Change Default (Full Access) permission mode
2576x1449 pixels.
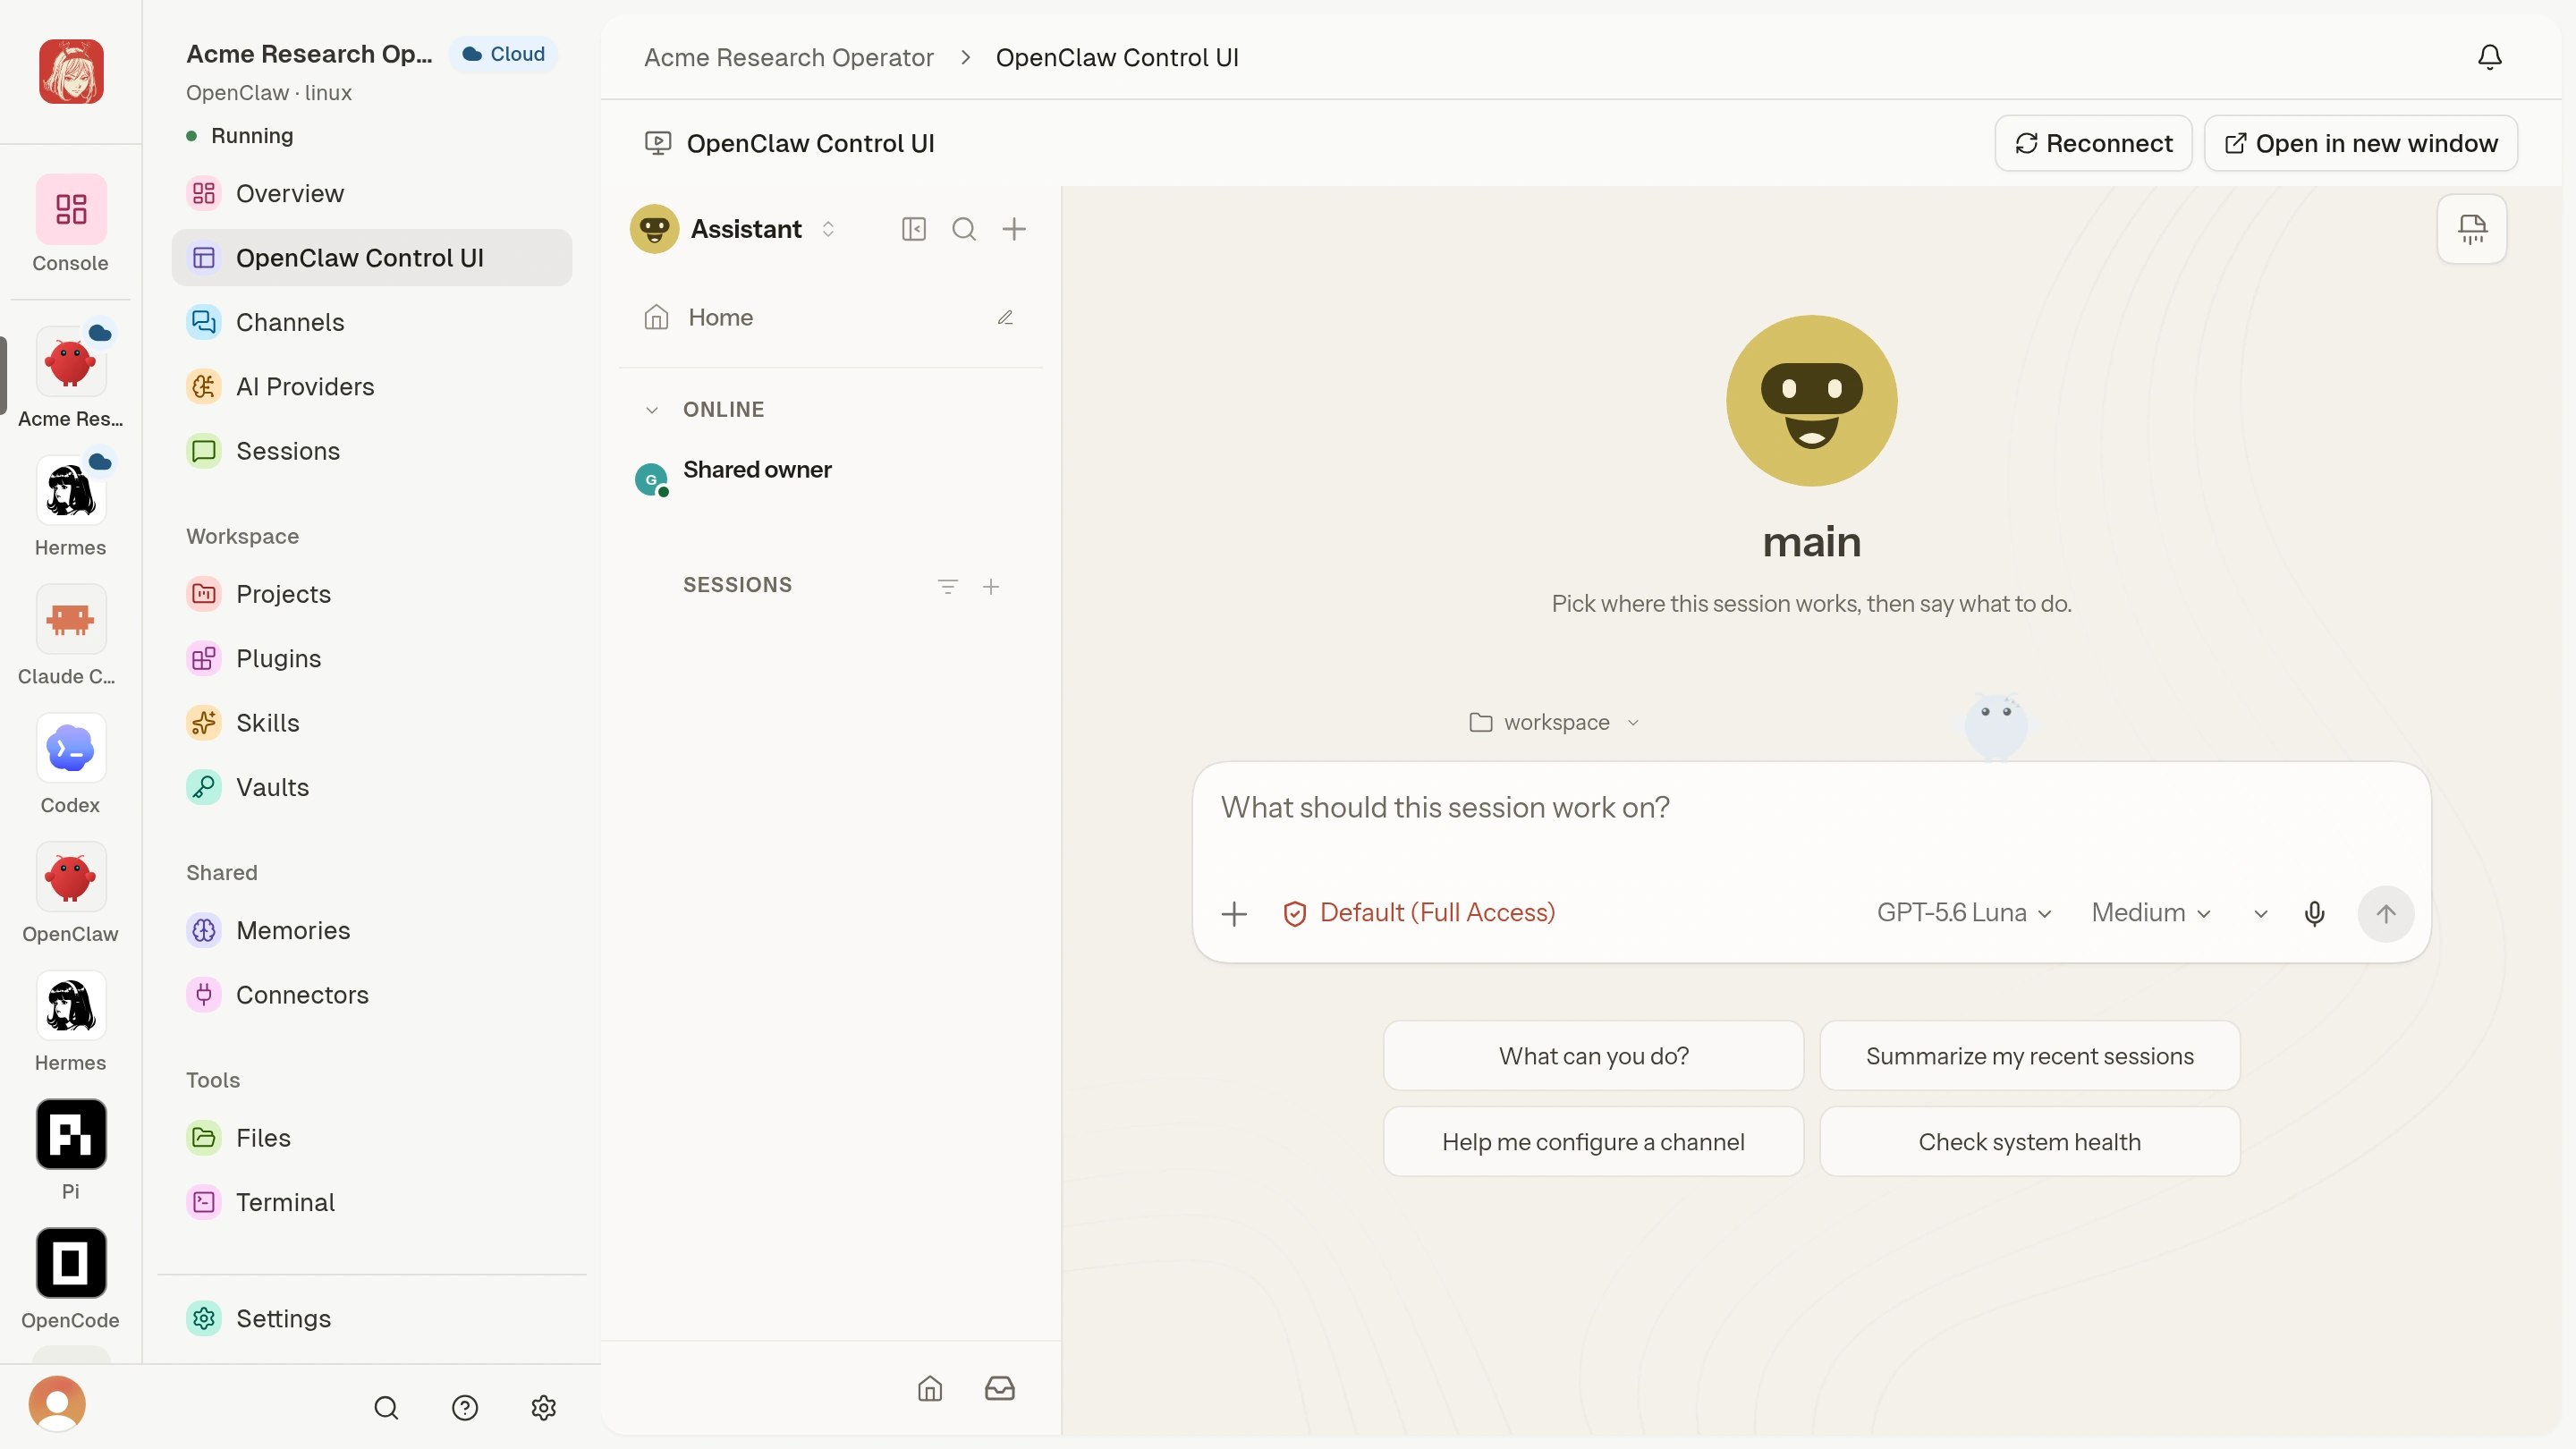click(1418, 913)
